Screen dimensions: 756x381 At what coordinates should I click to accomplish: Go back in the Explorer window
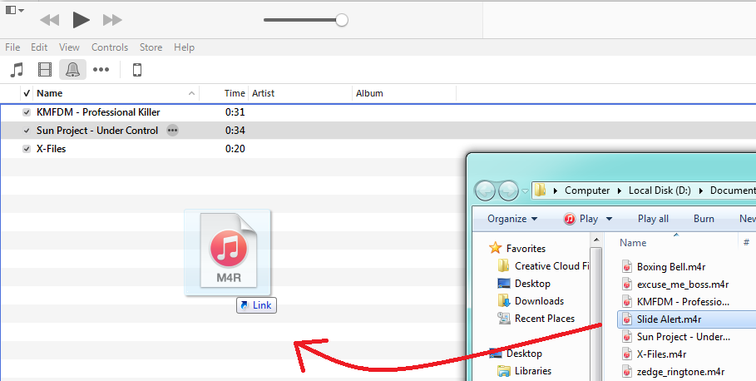[486, 190]
